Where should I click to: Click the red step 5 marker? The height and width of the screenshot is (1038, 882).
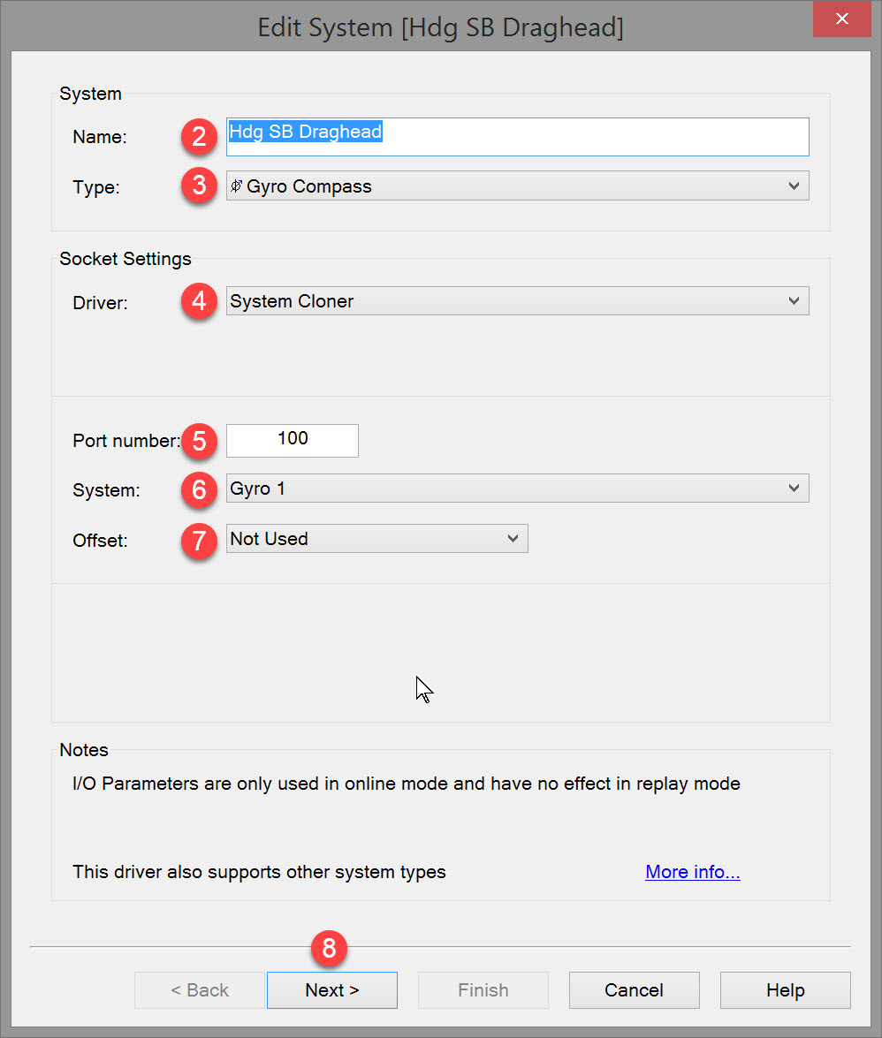(x=199, y=441)
